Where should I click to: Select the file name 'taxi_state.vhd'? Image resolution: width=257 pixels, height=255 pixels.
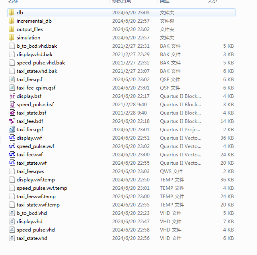tap(32, 238)
